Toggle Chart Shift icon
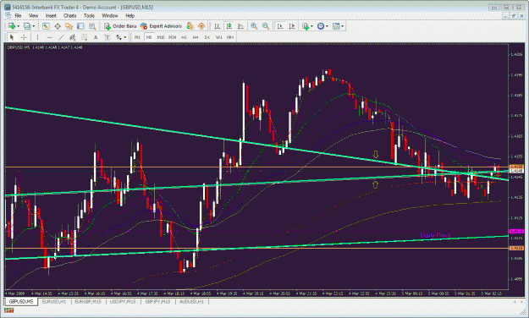 tap(292, 26)
